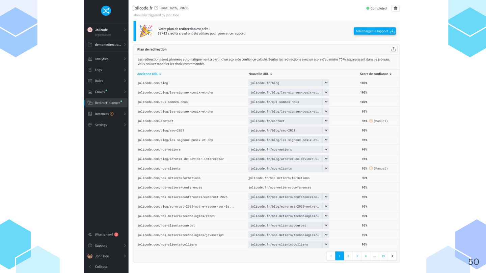This screenshot has height=273, width=486.
Task: Expand dropdown for jolicode.fr/contact
Action: click(326, 121)
